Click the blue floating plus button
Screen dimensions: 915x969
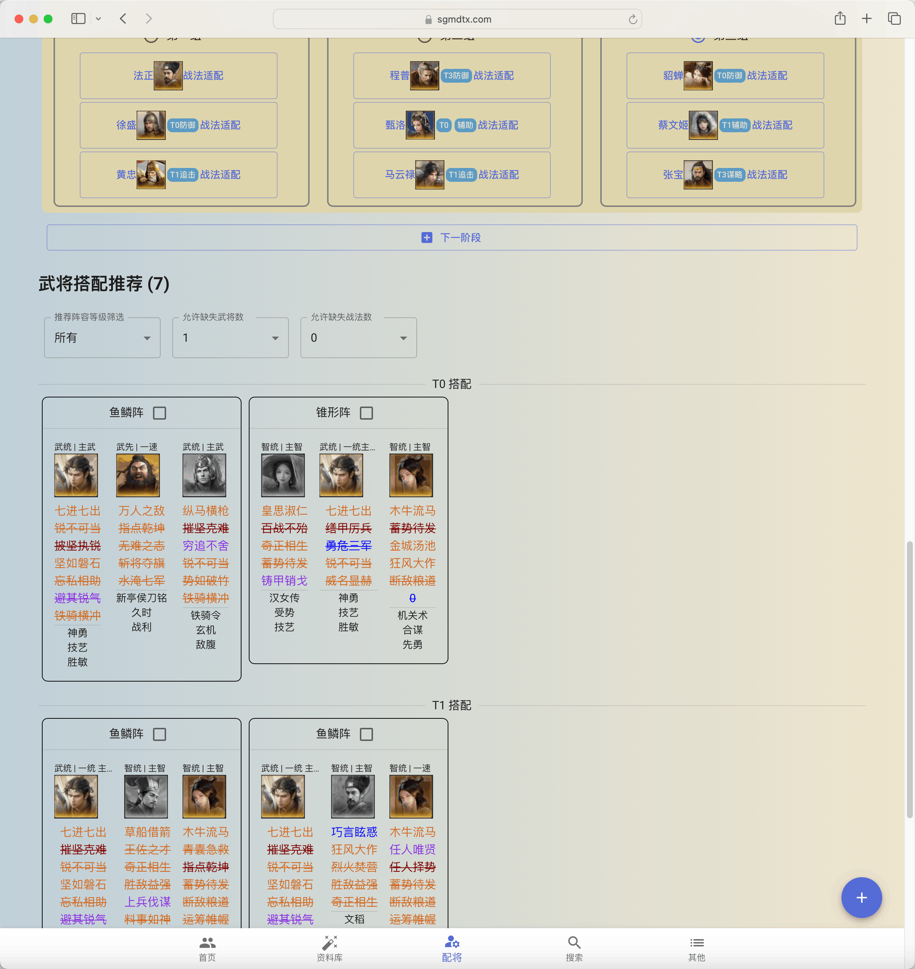tap(861, 897)
